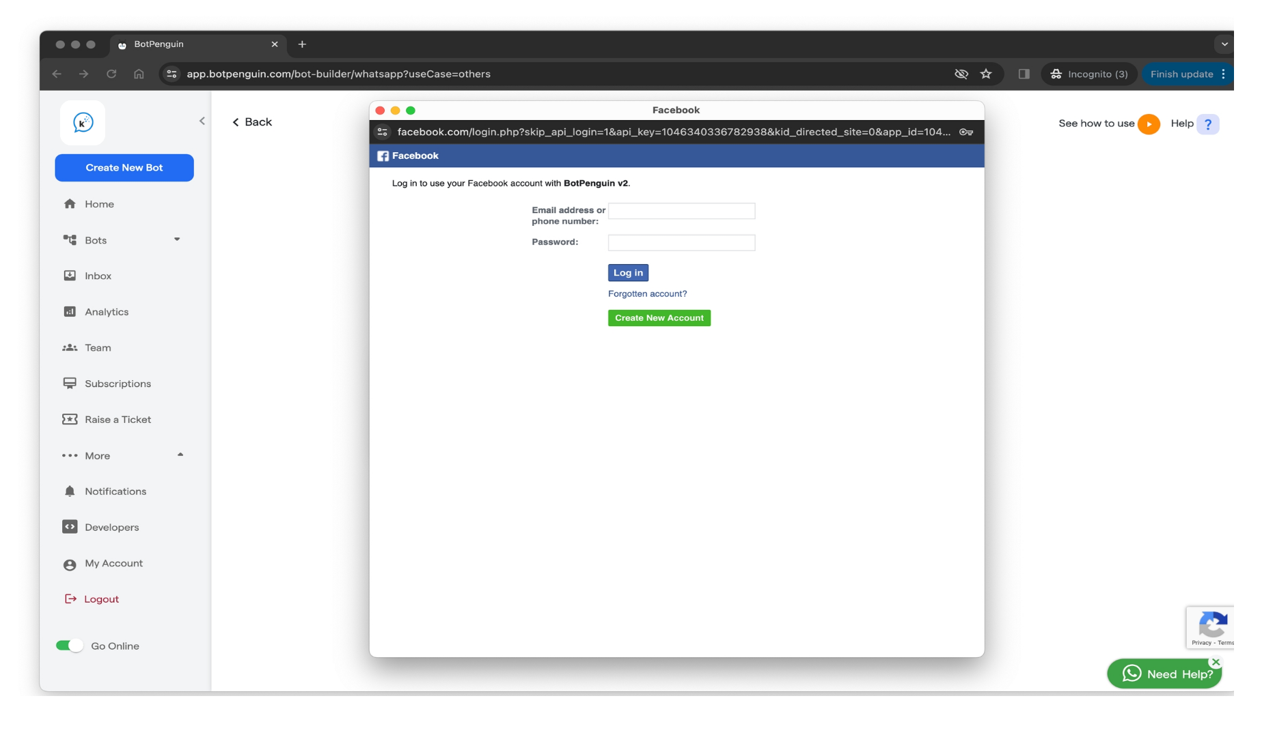Go Back to the previous page
Image resolution: width=1275 pixels, height=737 pixels.
252,121
